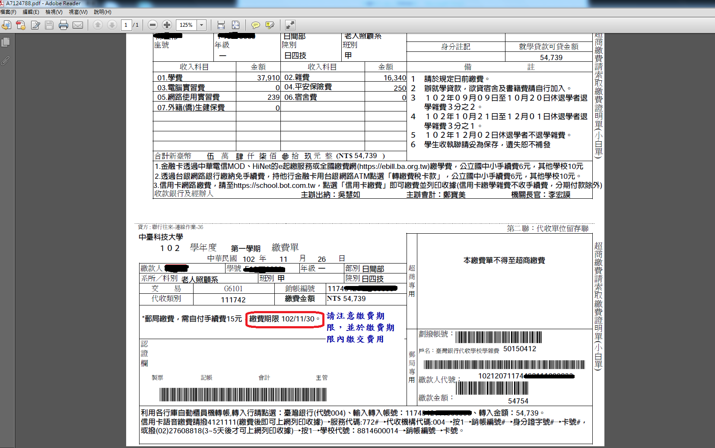
Task: Click the barcode below the 認證欄 section
Action: [x=243, y=394]
